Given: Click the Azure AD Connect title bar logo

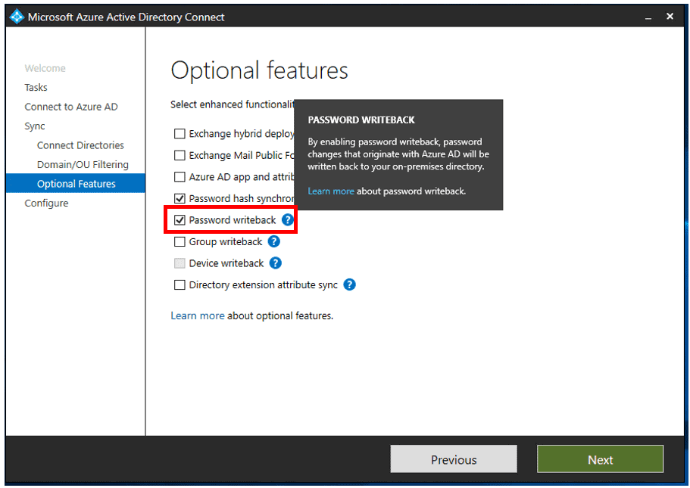Looking at the screenshot, I should coord(17,17).
